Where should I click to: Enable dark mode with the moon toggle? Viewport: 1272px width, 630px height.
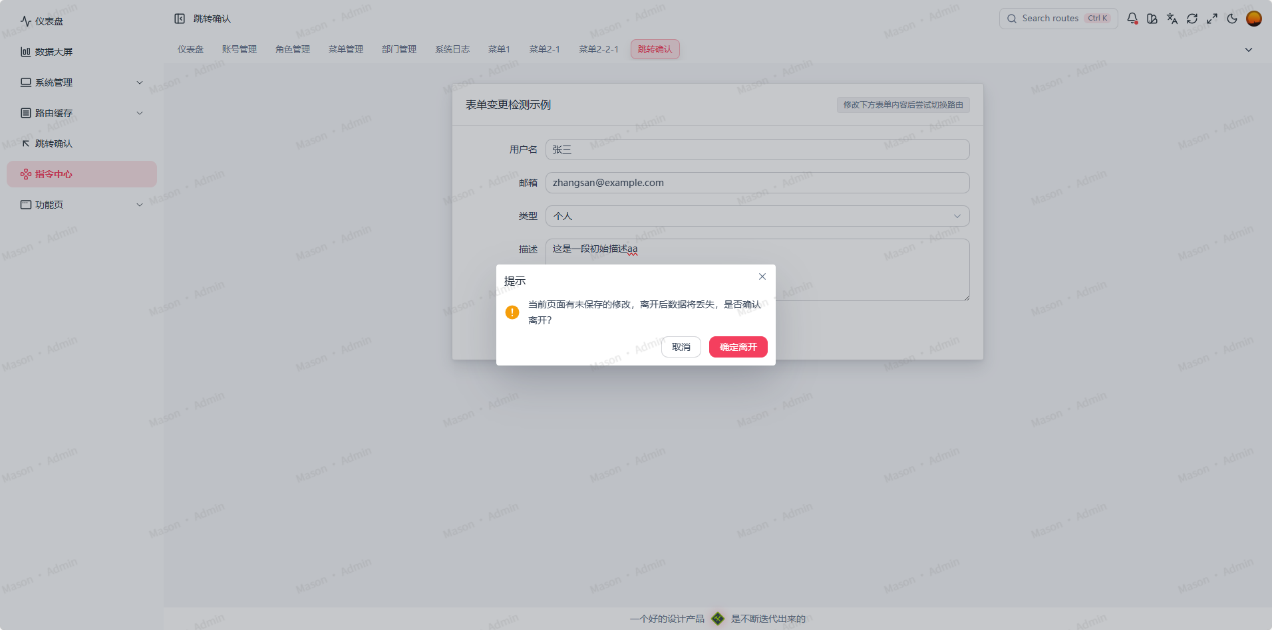[x=1231, y=19]
